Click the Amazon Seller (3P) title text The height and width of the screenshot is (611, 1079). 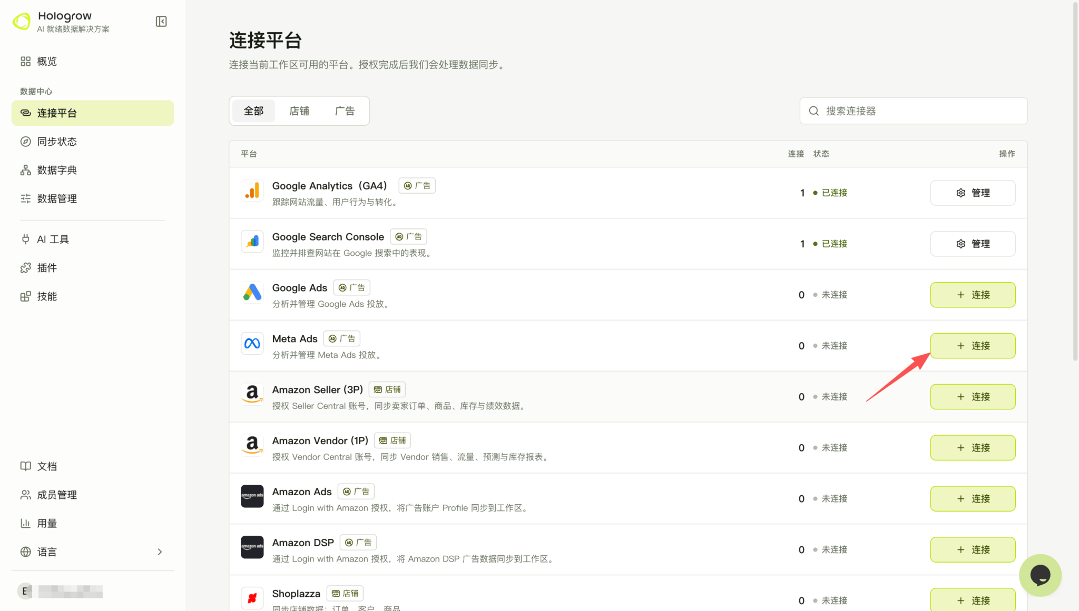point(318,390)
